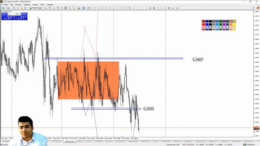Open the Сервис menu
The height and width of the screenshot is (146, 260).
coord(35,4)
